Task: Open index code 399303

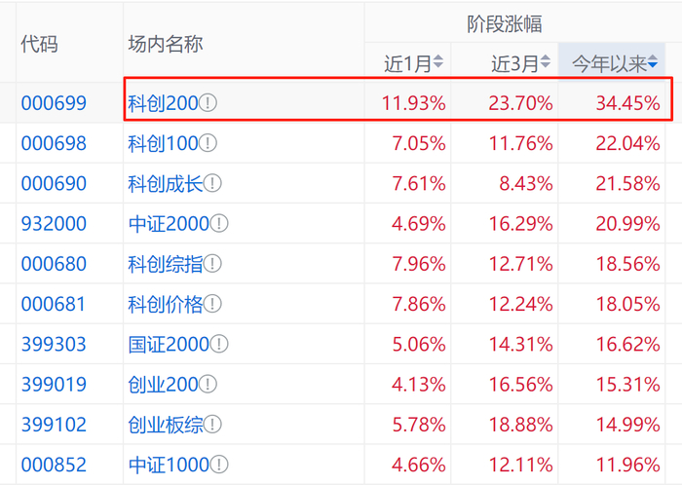Action: click(54, 344)
